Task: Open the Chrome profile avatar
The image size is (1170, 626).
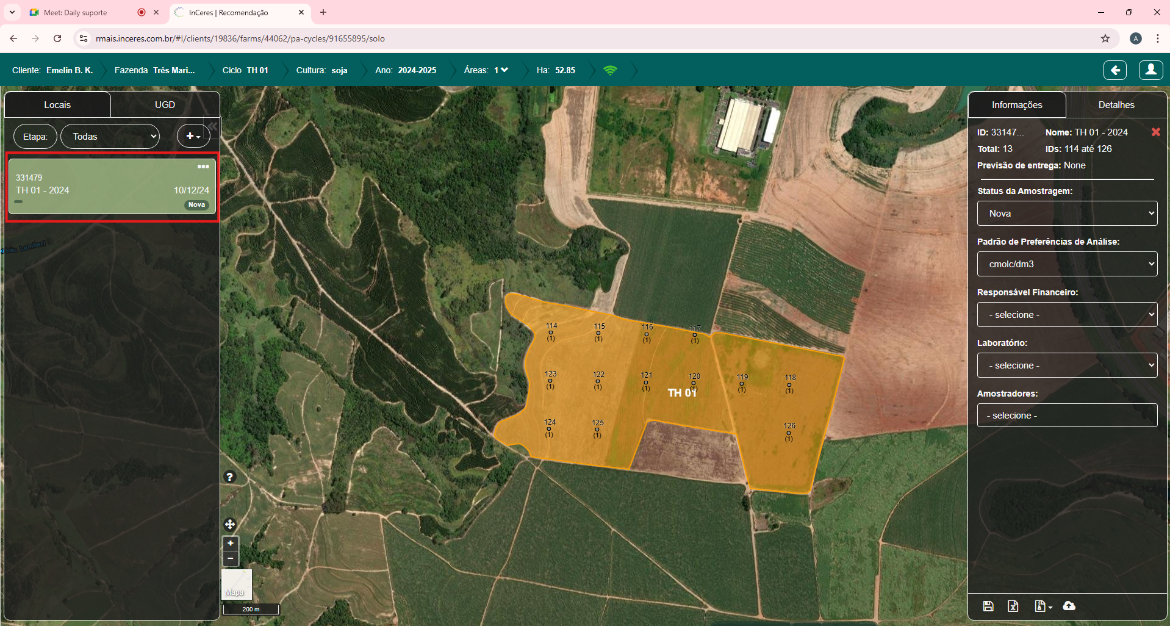Action: pyautogui.click(x=1135, y=38)
